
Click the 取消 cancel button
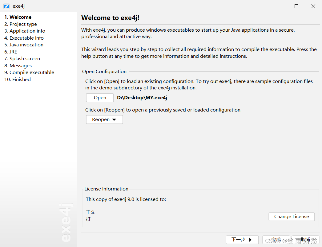pos(305,240)
